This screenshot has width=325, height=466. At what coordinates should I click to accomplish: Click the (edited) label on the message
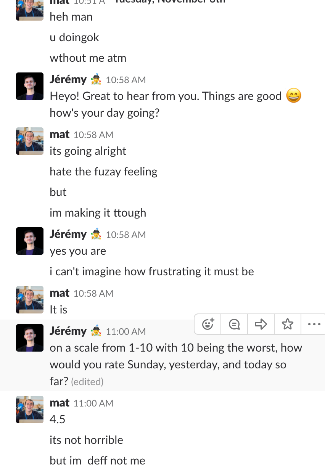point(87,382)
